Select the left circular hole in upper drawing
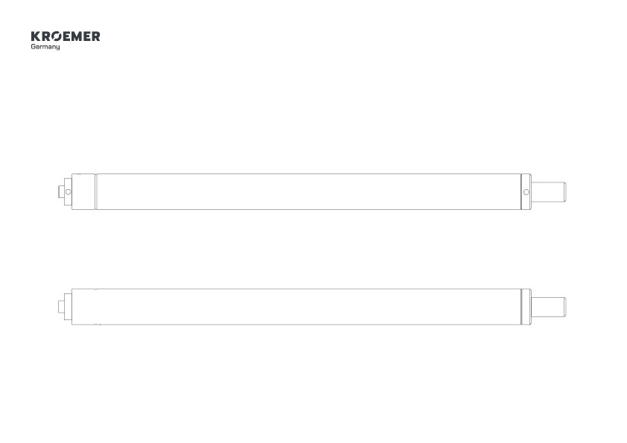The height and width of the screenshot is (443, 627). tap(68, 192)
